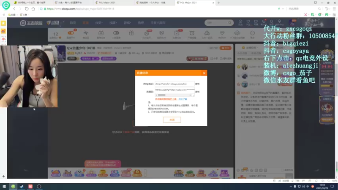Go back using browser back arrow
338x190 pixels.
tap(14, 9)
